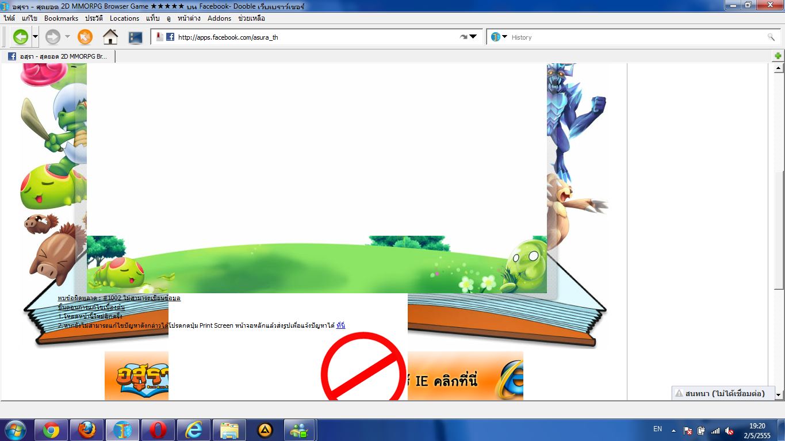Click the green plus new tab button
Image resolution: width=785 pixels, height=441 pixels.
pyautogui.click(x=778, y=56)
